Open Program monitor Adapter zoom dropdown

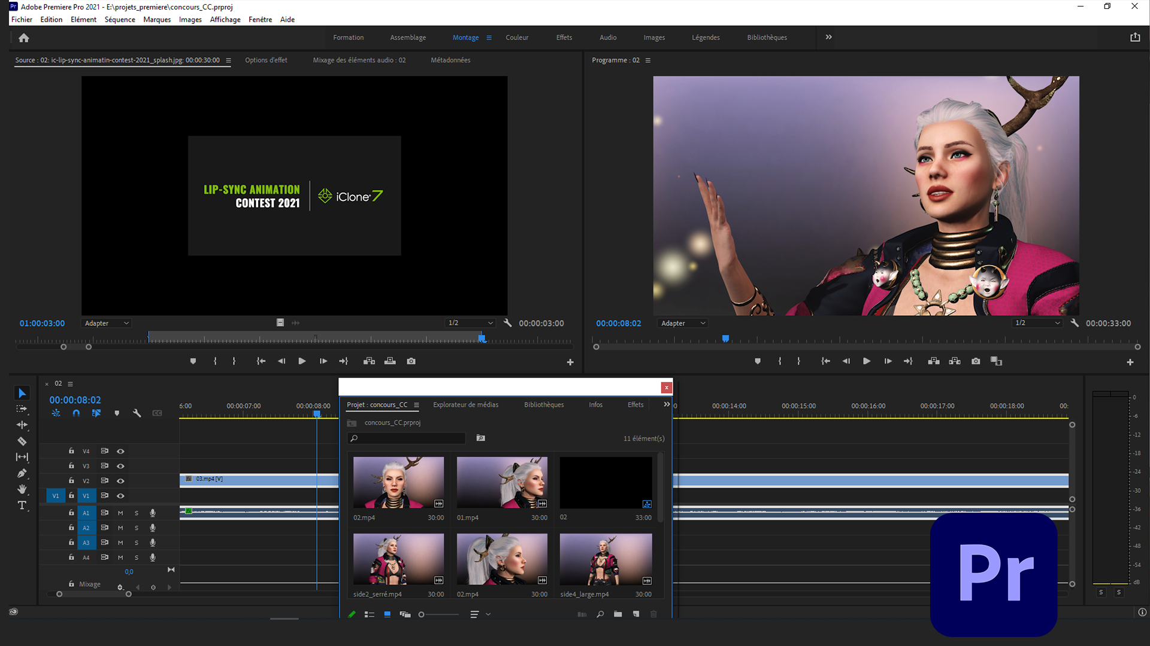(682, 323)
